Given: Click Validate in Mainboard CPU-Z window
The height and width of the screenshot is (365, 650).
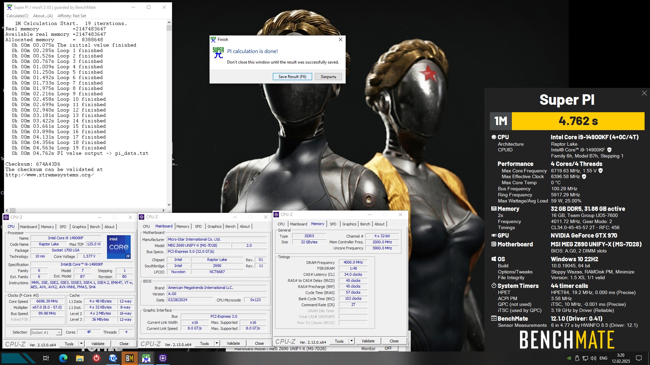Looking at the screenshot, I should coord(233,343).
